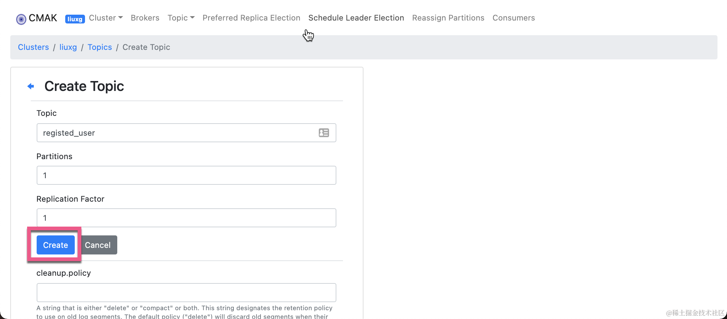Click the Clusters breadcrumb link
This screenshot has height=319, width=727.
tap(33, 47)
